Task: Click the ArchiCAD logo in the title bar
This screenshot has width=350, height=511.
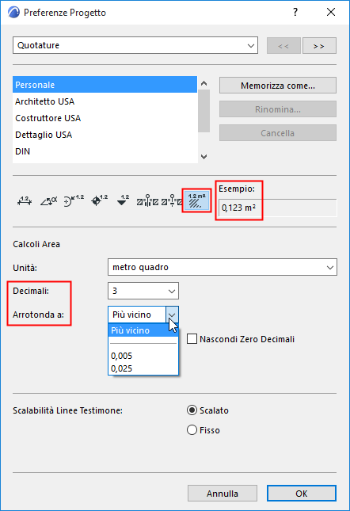Action: point(13,13)
